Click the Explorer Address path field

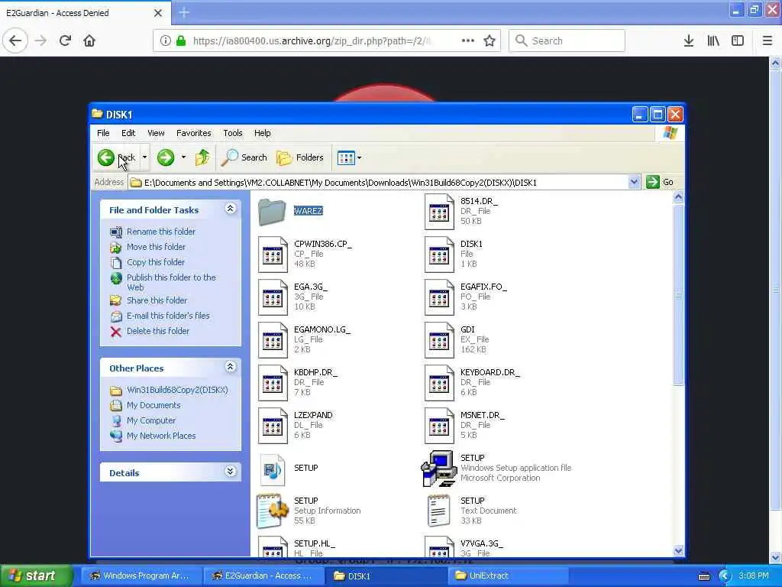coord(379,182)
